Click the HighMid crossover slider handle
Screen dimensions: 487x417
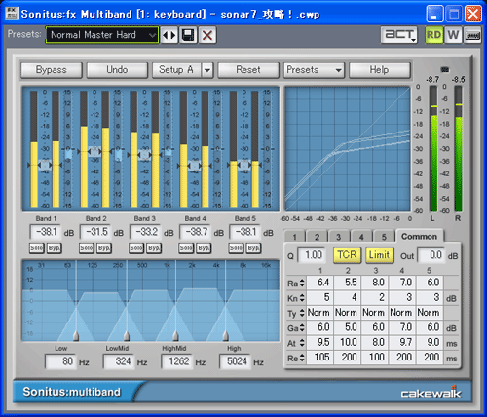(175, 336)
